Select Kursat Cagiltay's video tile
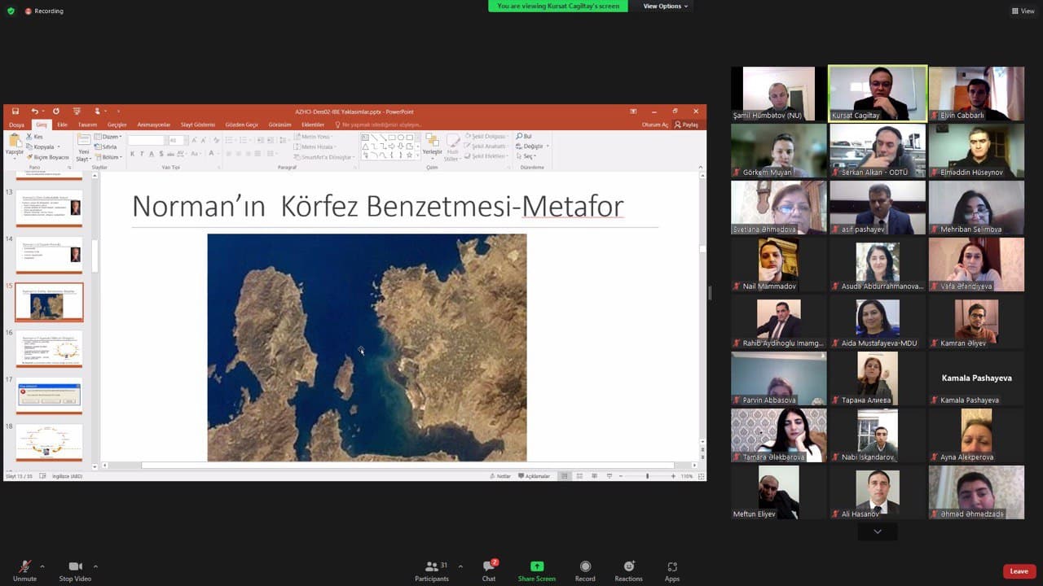 [x=878, y=94]
